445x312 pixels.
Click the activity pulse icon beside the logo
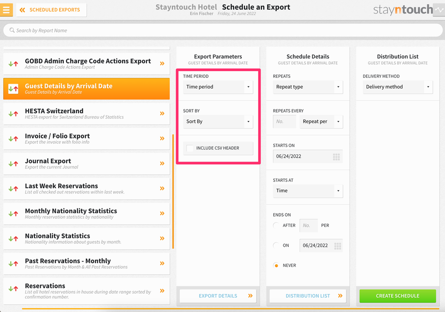coord(439,10)
